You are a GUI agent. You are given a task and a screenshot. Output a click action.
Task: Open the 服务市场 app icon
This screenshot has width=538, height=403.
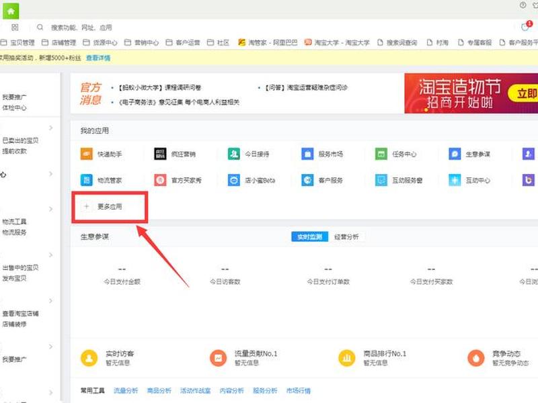pos(307,154)
